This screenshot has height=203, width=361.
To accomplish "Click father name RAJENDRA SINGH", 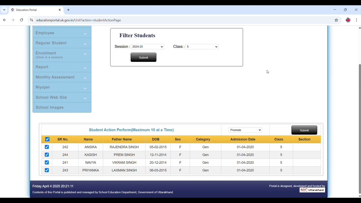I will pos(124,147).
